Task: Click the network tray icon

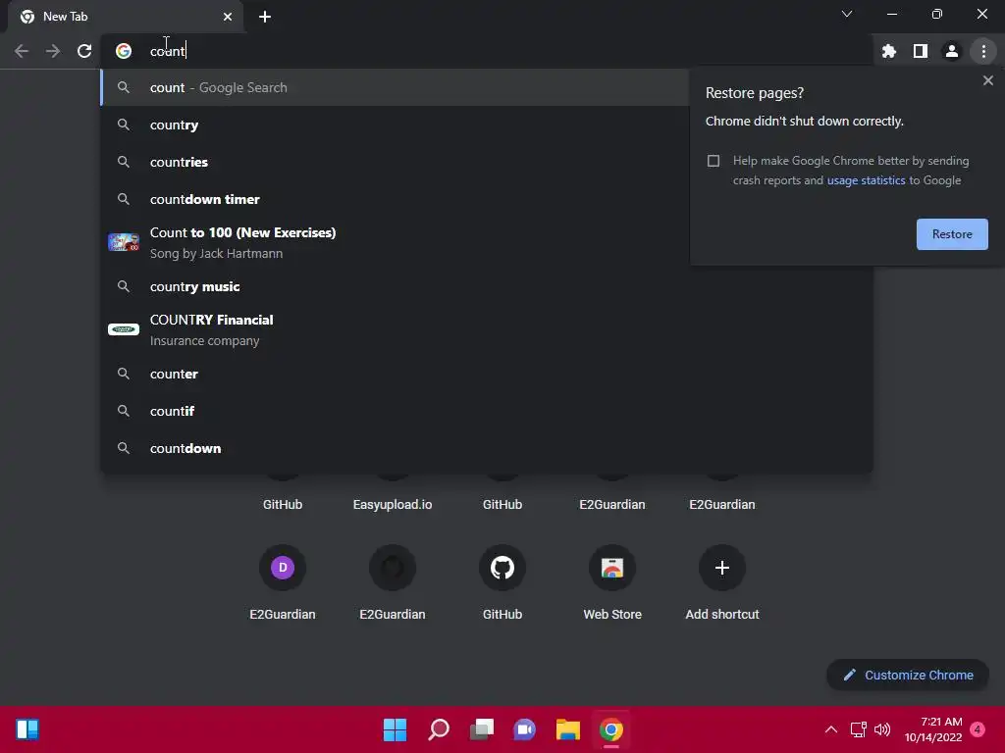Action: tap(858, 729)
